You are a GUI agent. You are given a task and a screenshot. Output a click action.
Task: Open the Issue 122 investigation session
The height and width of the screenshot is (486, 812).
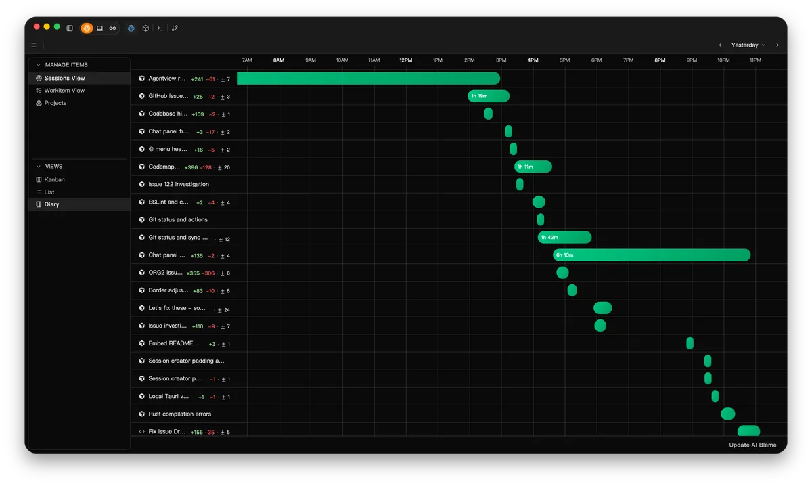pyautogui.click(x=179, y=184)
